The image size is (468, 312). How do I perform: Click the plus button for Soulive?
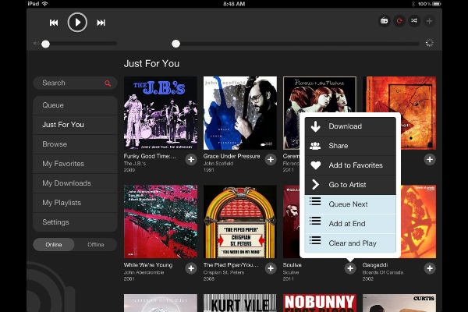350,268
